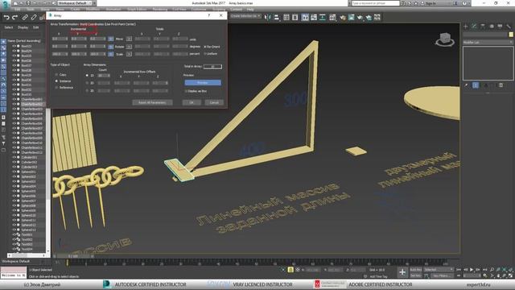Click the Set Keys plus button
This screenshot has width=515, height=290.
(x=402, y=272)
